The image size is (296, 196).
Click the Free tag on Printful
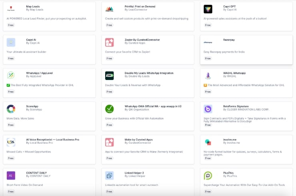click(109, 25)
